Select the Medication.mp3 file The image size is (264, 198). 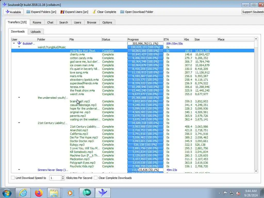80,159
